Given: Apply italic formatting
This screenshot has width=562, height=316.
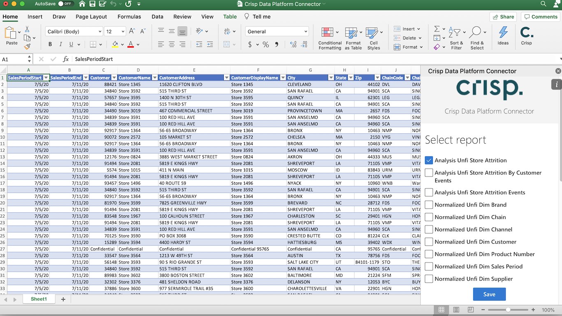Looking at the screenshot, I should (61, 44).
